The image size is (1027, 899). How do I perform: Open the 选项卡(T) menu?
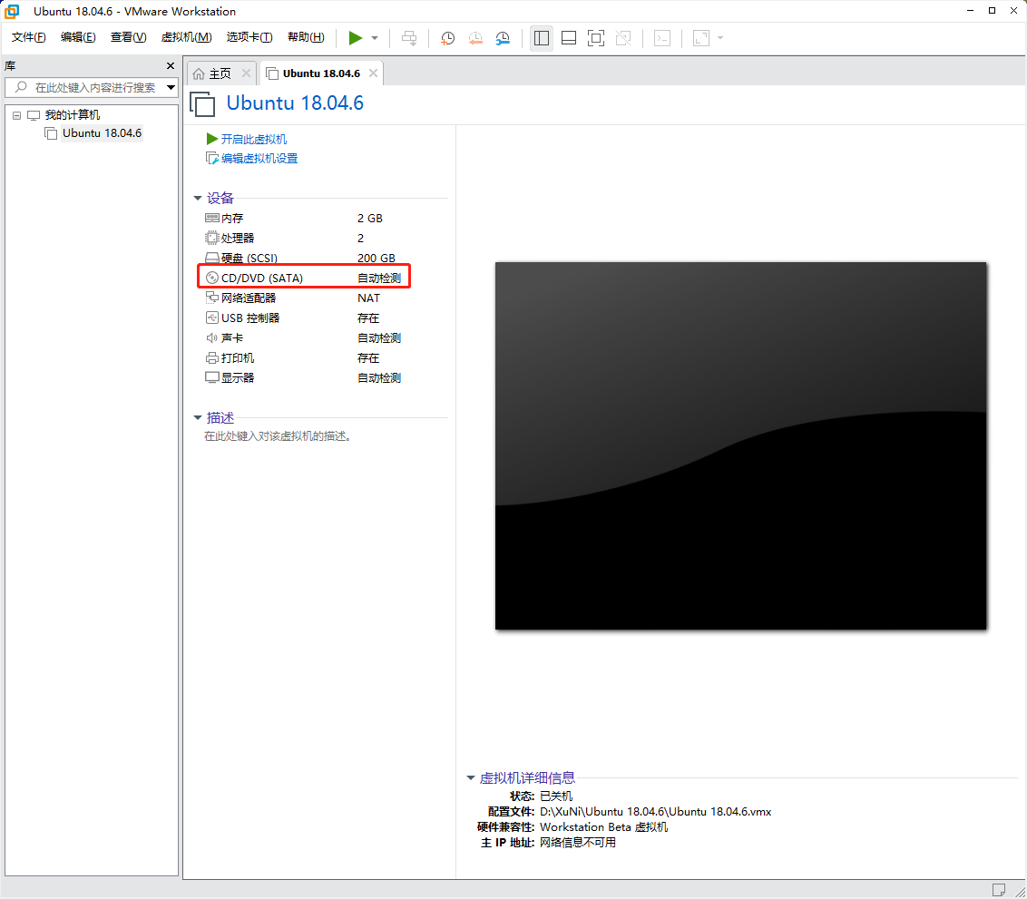pos(249,37)
